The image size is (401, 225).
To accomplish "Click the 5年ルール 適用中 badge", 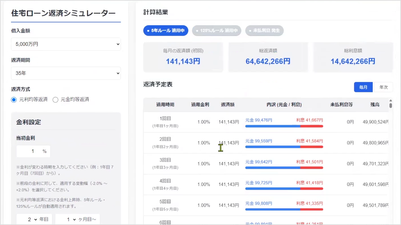I will pyautogui.click(x=166, y=31).
